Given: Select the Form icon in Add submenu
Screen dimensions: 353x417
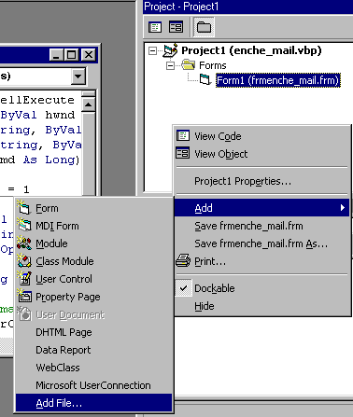Looking at the screenshot, I should pyautogui.click(x=23, y=208).
